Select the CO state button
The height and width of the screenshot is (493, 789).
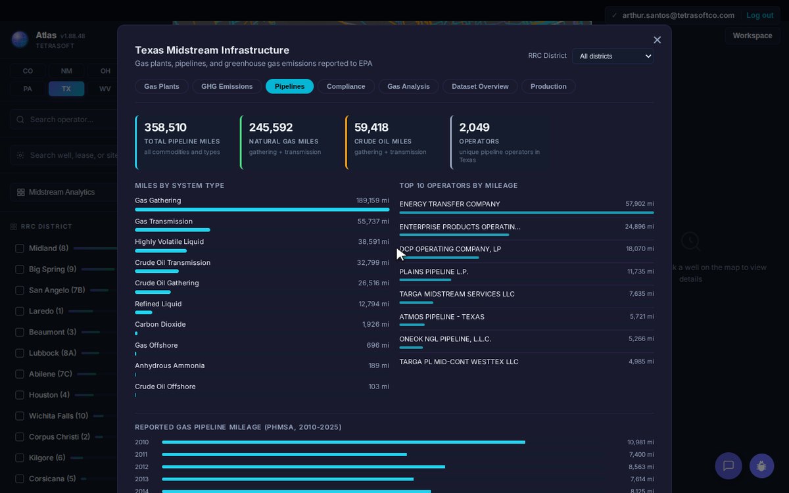coord(28,71)
